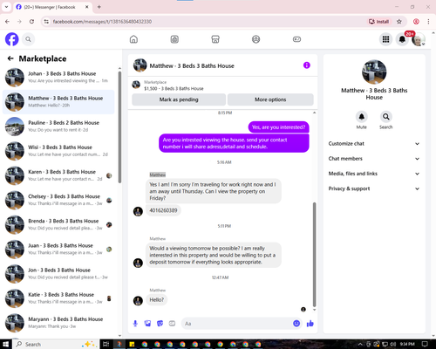Click the 'Hello?' message bubble
436x349 pixels.
(x=157, y=300)
